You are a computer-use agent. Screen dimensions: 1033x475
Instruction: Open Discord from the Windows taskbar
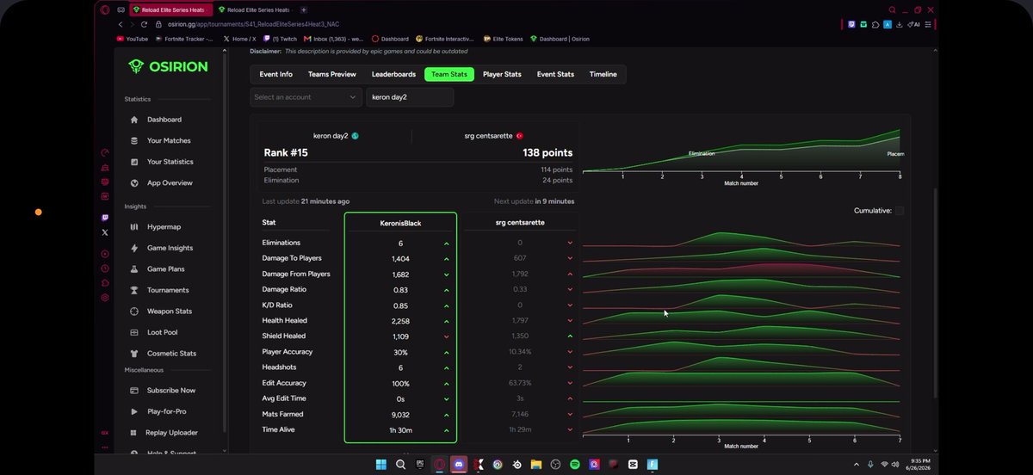click(x=459, y=464)
